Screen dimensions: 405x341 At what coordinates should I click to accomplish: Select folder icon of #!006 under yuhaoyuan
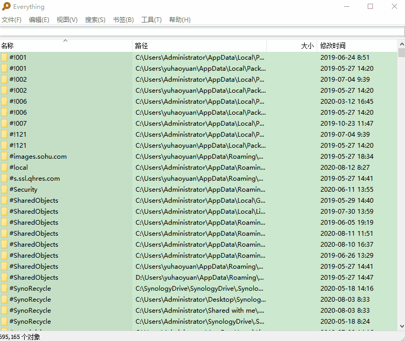[x=4, y=112]
